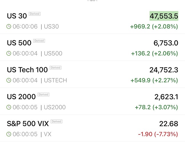Screen dimensions: 185x143
Task: Click the Derived badge next to US 2000
Action: 43,94
